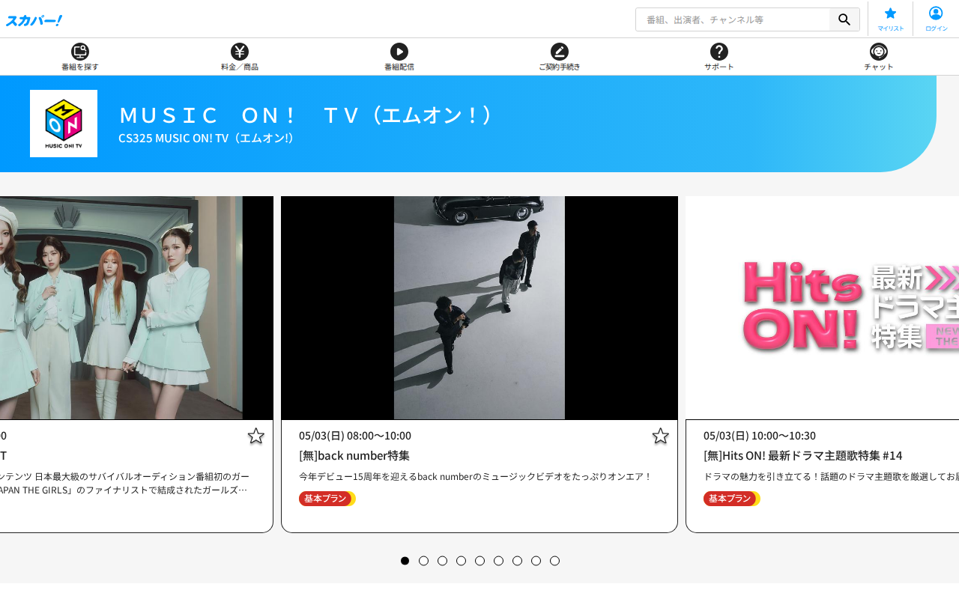Screen dimensions: 959x599
Task: Open [無]Hits ON! 最新ドラマ主題歌特集 #14 title
Action: pyautogui.click(x=802, y=455)
